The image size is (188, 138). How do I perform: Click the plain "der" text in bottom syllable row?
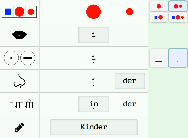point(130,104)
